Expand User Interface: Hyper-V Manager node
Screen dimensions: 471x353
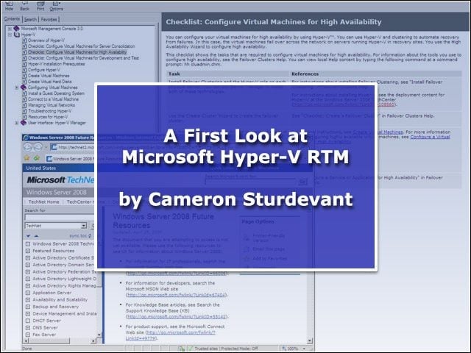[17, 123]
